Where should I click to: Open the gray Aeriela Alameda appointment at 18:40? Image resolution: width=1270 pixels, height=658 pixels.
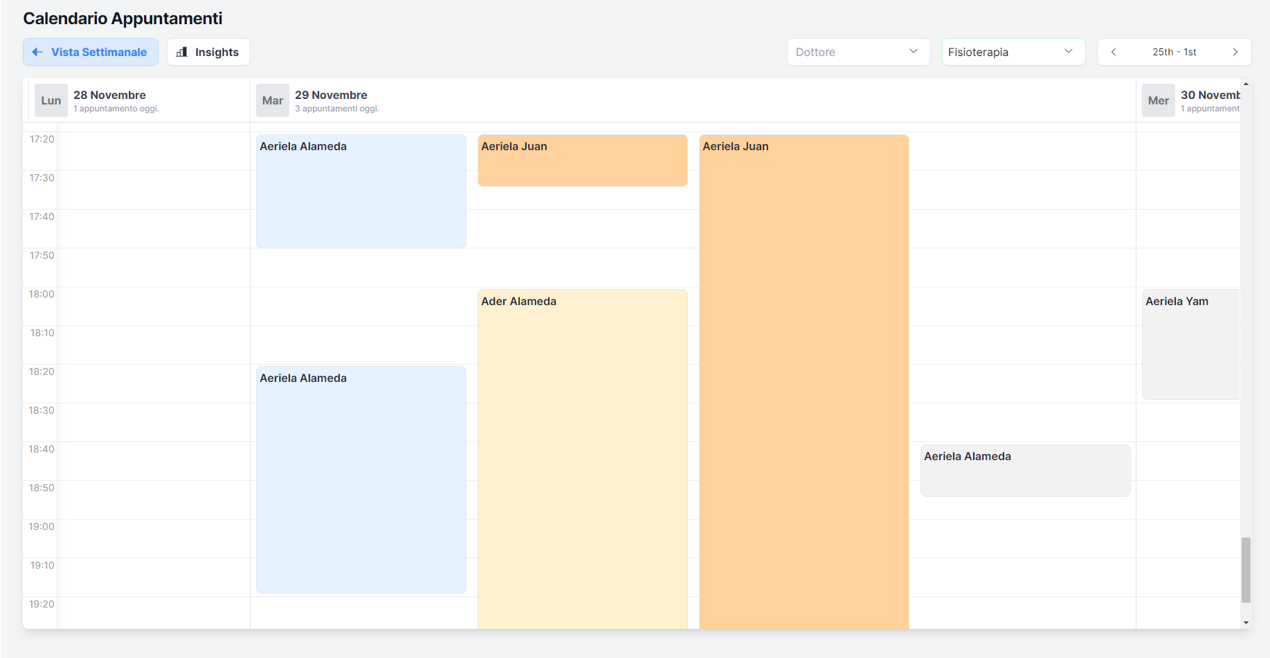point(1025,470)
